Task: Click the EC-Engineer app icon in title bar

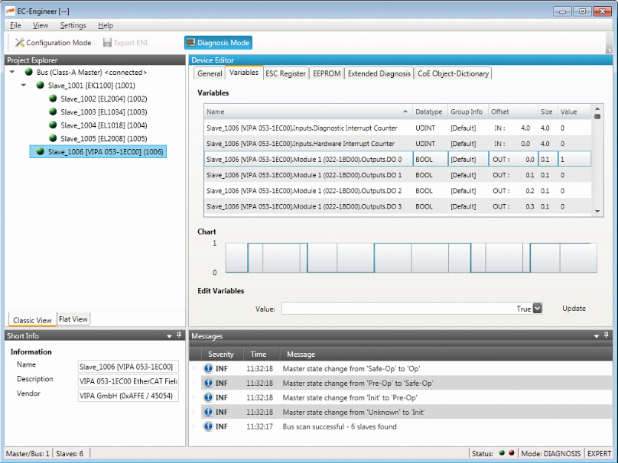Action: 10,11
